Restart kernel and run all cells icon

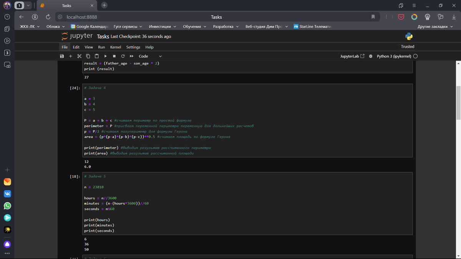tap(131, 56)
